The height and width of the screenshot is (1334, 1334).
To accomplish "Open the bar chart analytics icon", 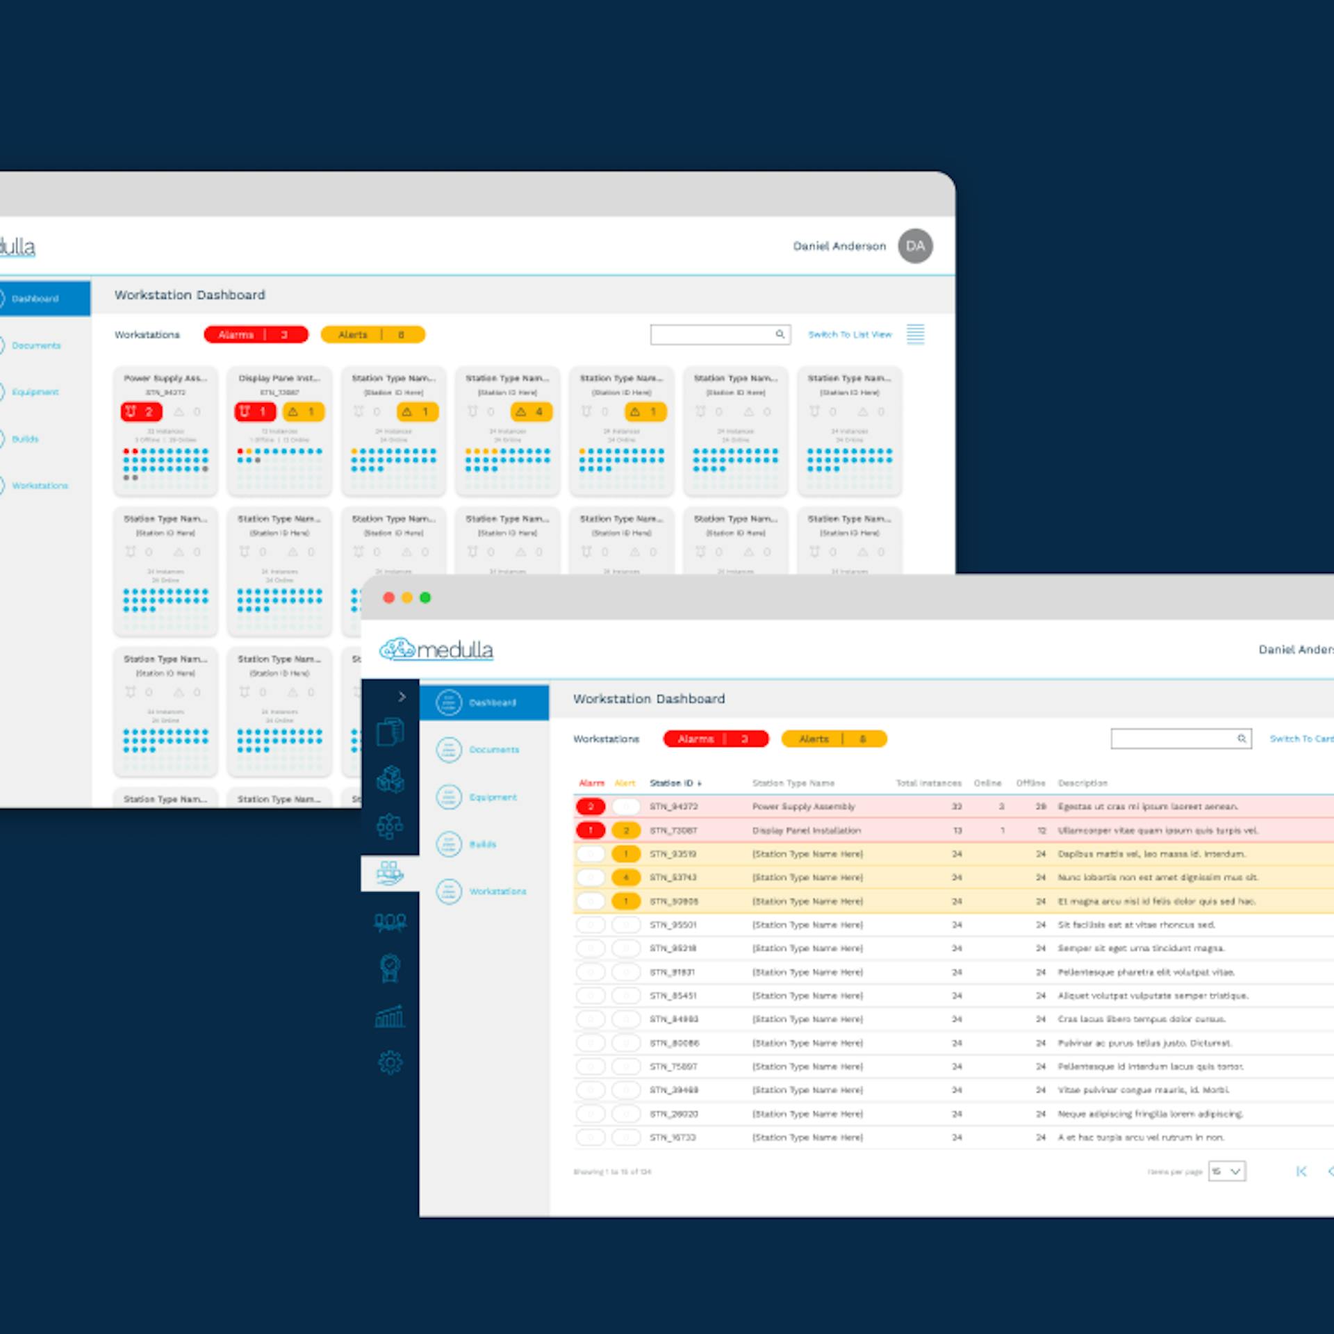I will pos(390,1016).
